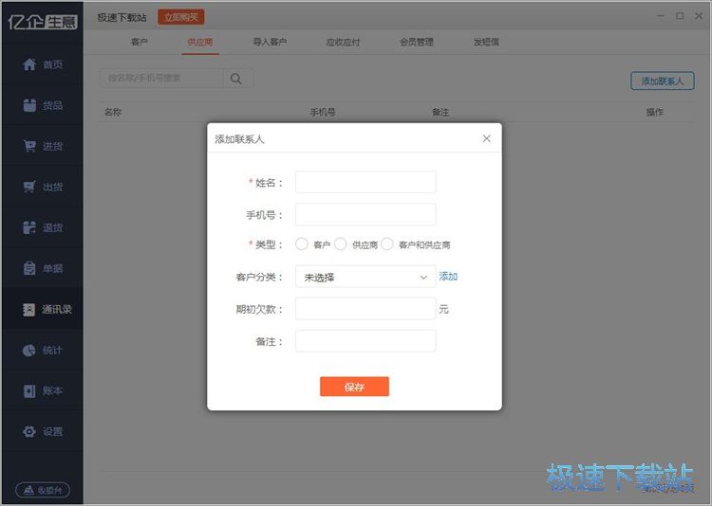This screenshot has height=506, width=712.
Task: Focus the 姓名 name input field
Action: point(365,182)
